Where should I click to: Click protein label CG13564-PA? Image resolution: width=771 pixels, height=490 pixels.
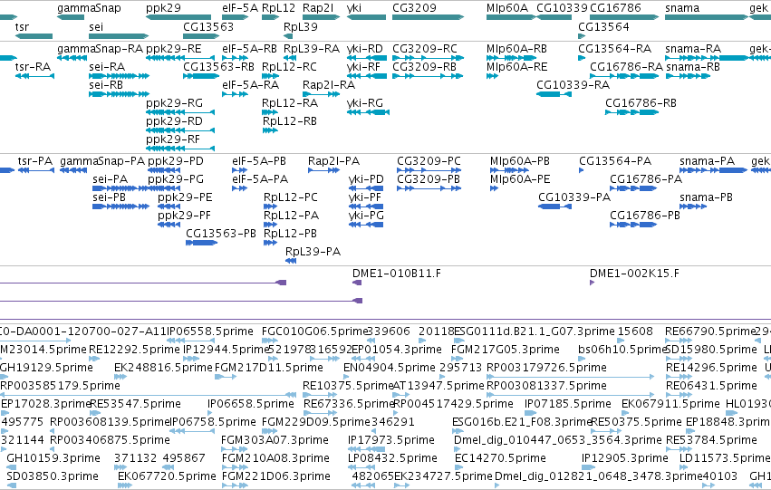[614, 161]
